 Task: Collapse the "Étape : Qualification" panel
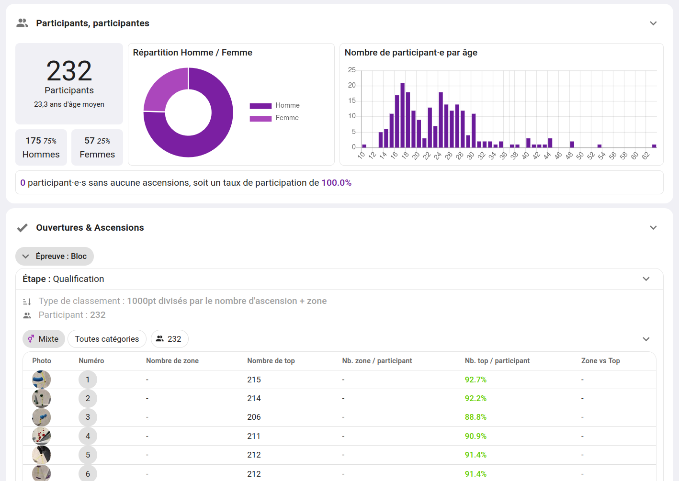[646, 279]
